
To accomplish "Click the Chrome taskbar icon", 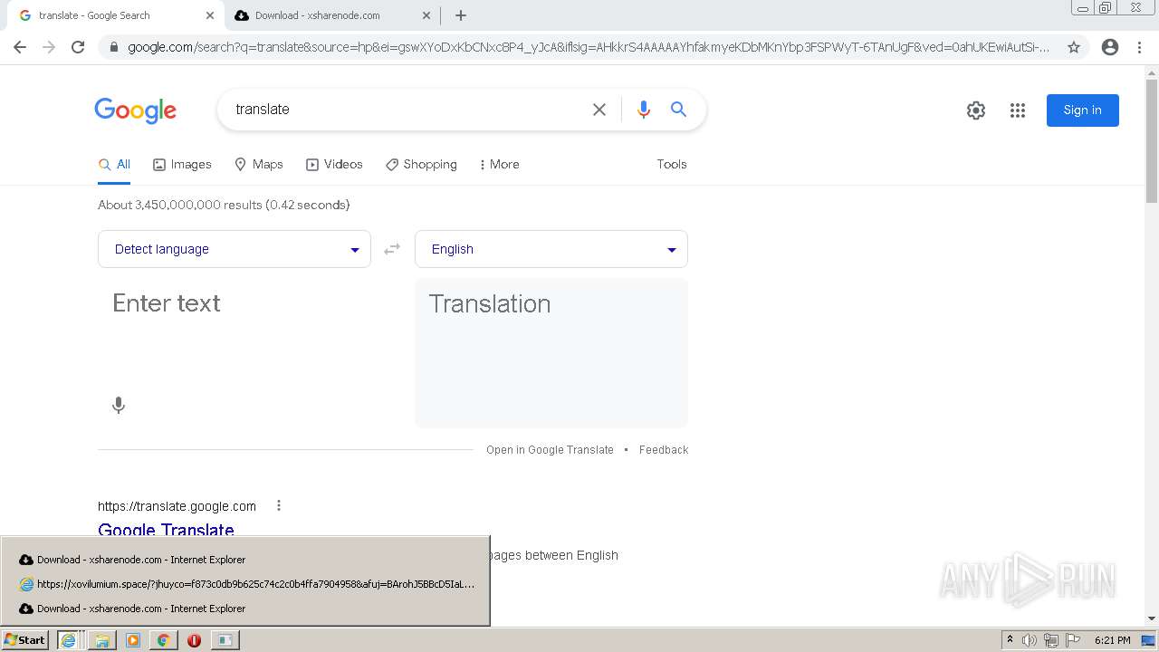I will (163, 640).
